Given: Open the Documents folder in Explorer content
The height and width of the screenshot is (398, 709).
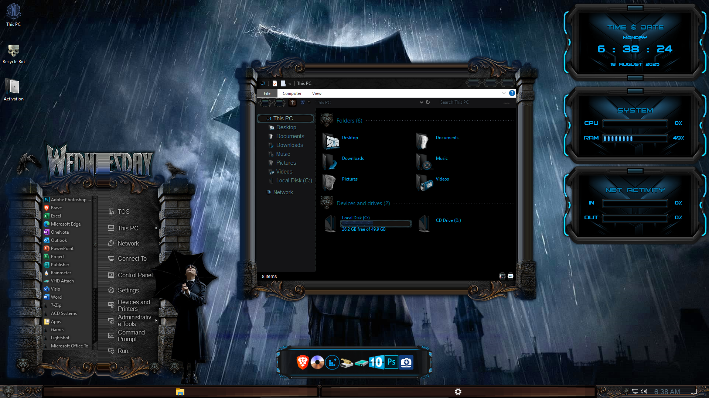Looking at the screenshot, I should 437,141.
